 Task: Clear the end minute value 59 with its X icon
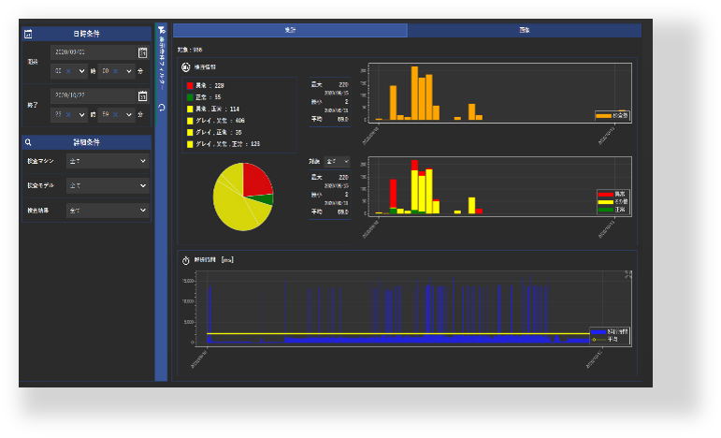pyautogui.click(x=115, y=114)
